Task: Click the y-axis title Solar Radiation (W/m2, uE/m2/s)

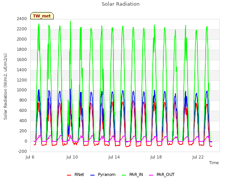Action: pos(5,86)
